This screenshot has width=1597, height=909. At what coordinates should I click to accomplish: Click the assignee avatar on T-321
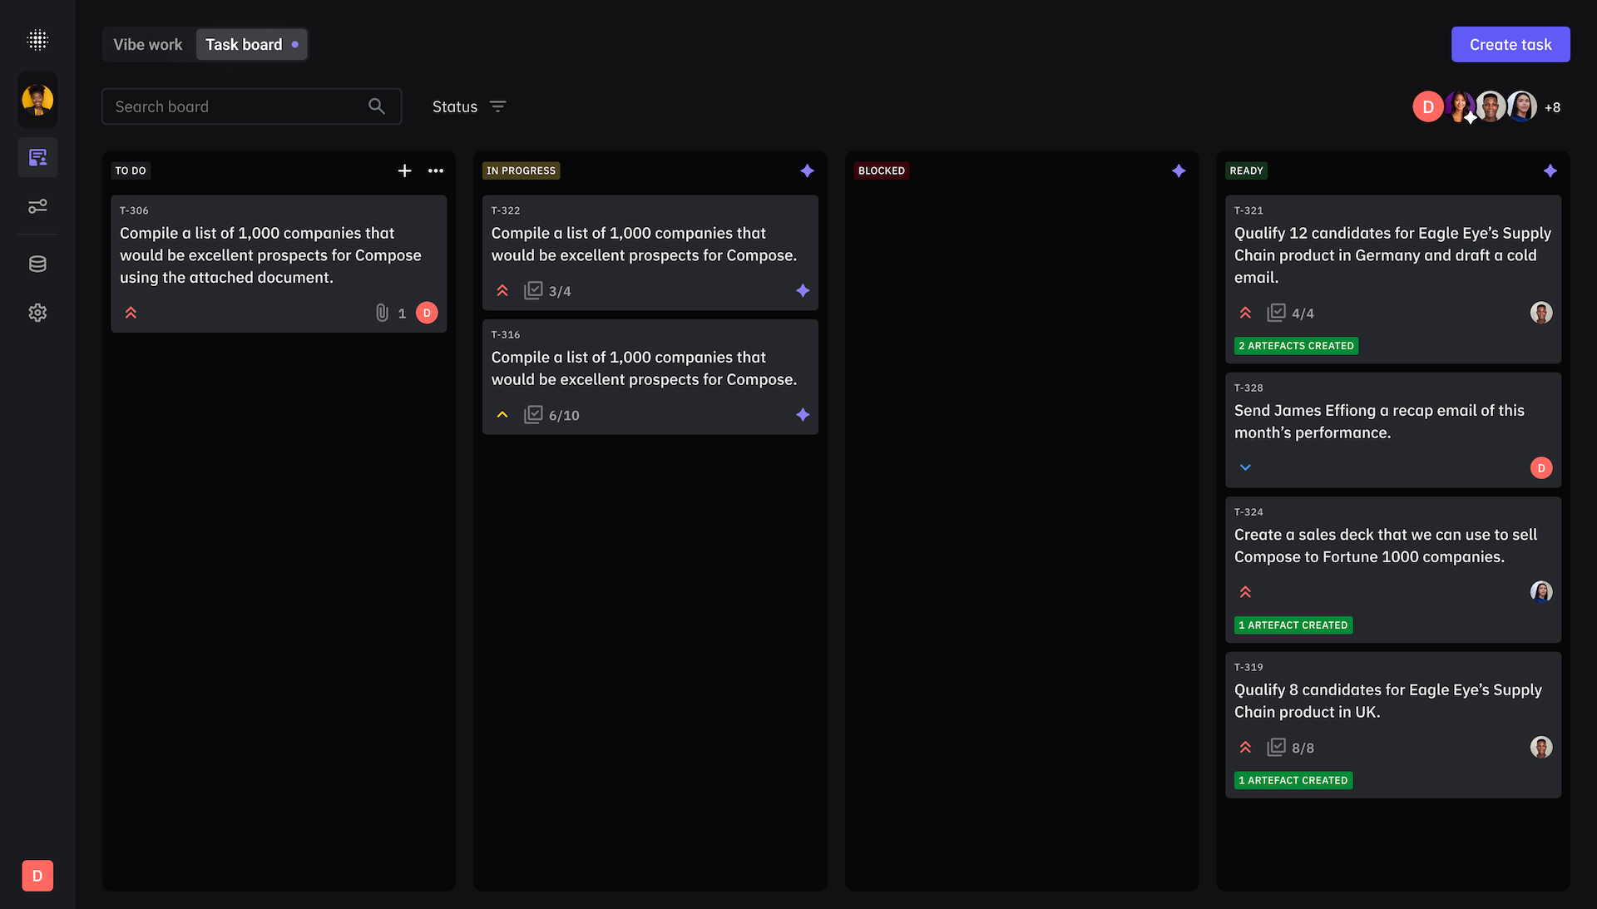[x=1541, y=313]
